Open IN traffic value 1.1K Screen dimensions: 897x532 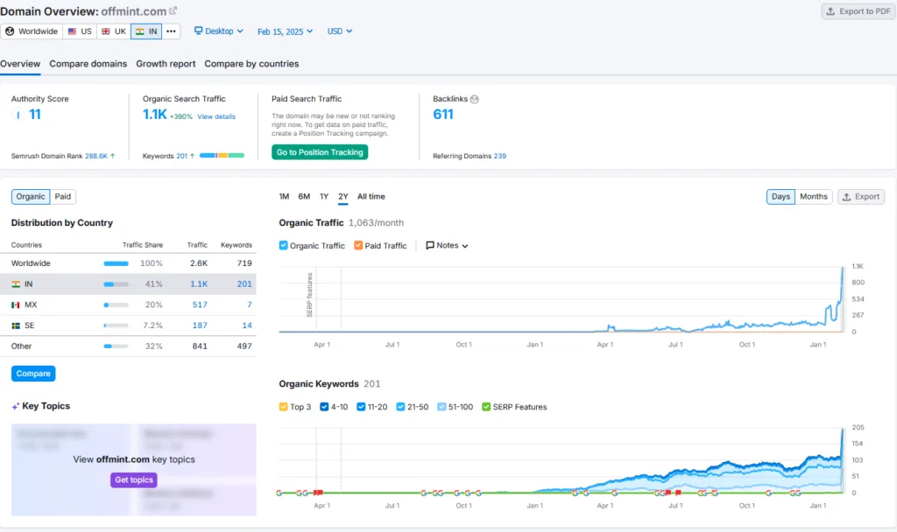point(199,284)
